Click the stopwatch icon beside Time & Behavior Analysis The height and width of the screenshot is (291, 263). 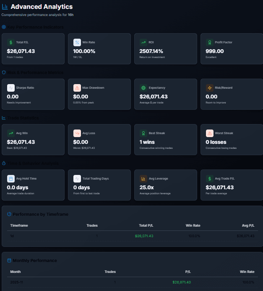click(x=4, y=163)
